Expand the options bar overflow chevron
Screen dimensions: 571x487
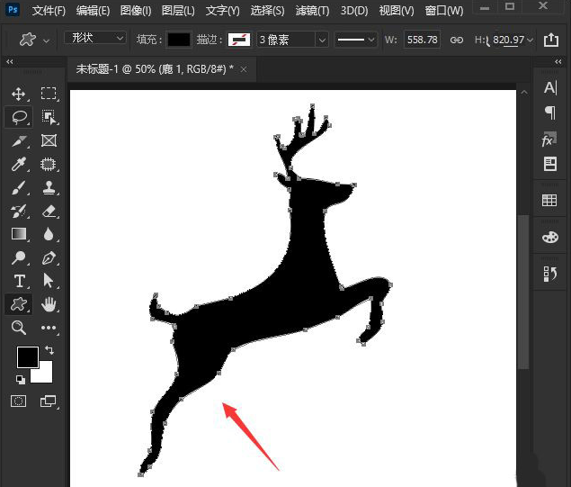tap(530, 40)
